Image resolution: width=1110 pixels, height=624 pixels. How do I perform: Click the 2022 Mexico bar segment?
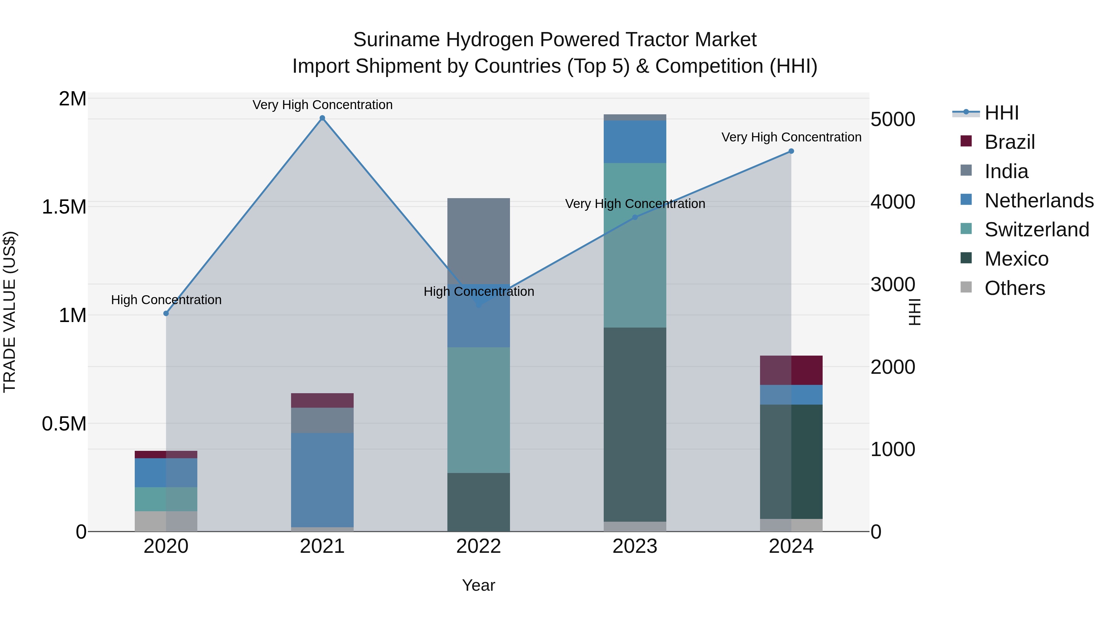click(479, 502)
